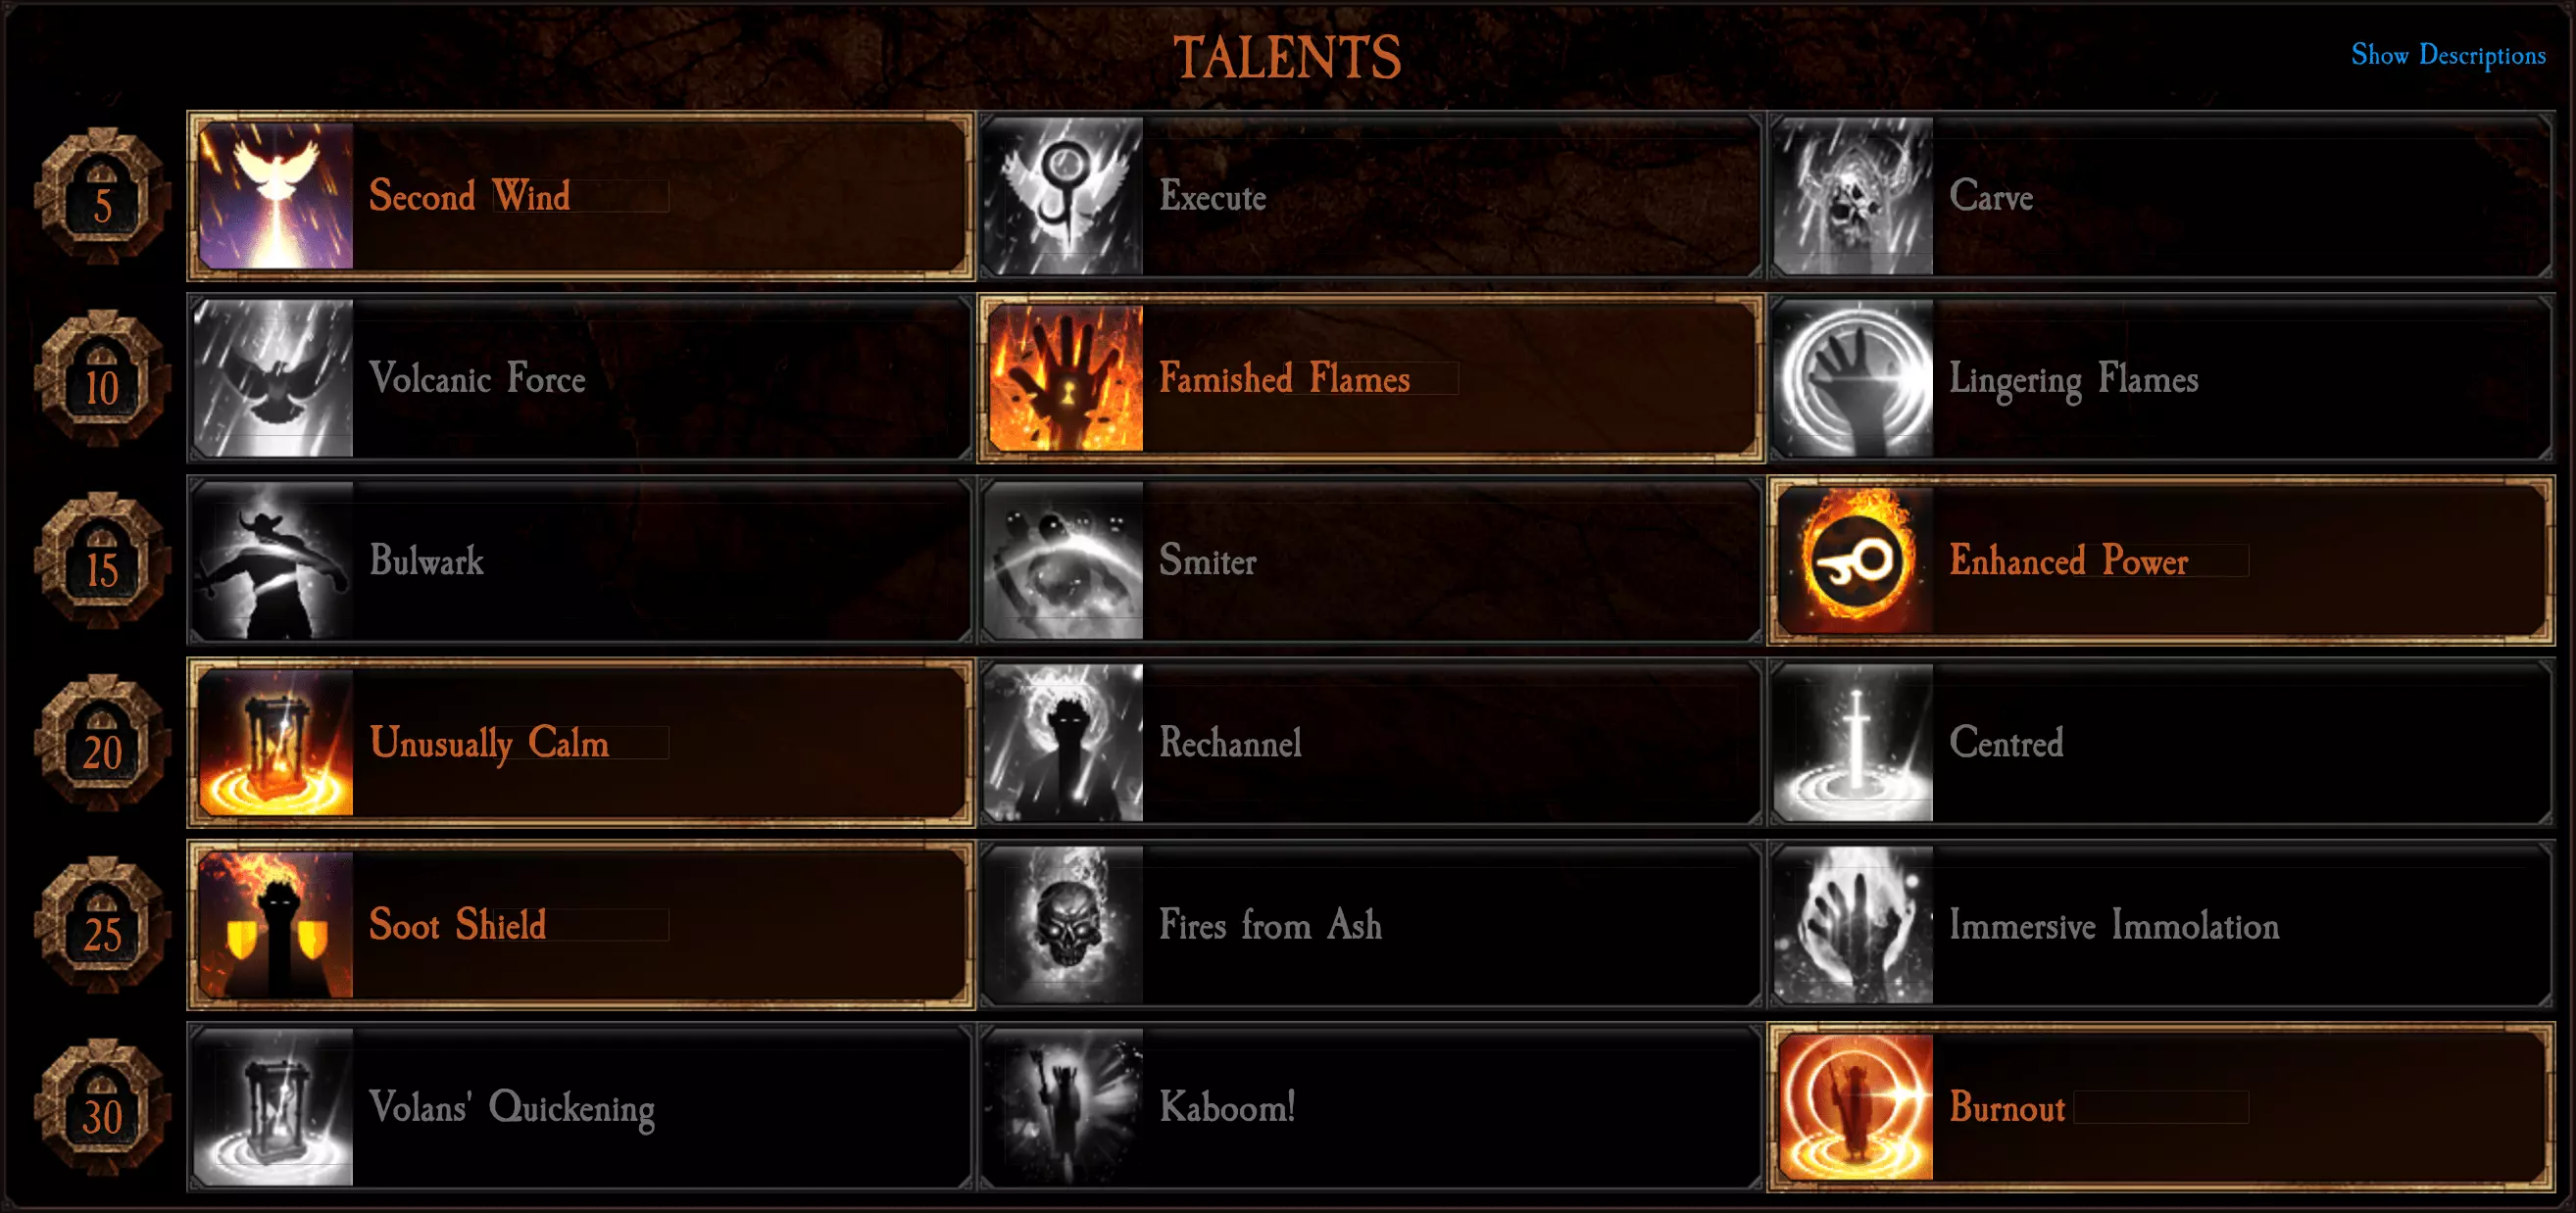
Task: Click the Lingering Flames talent icon
Action: (x=1853, y=377)
